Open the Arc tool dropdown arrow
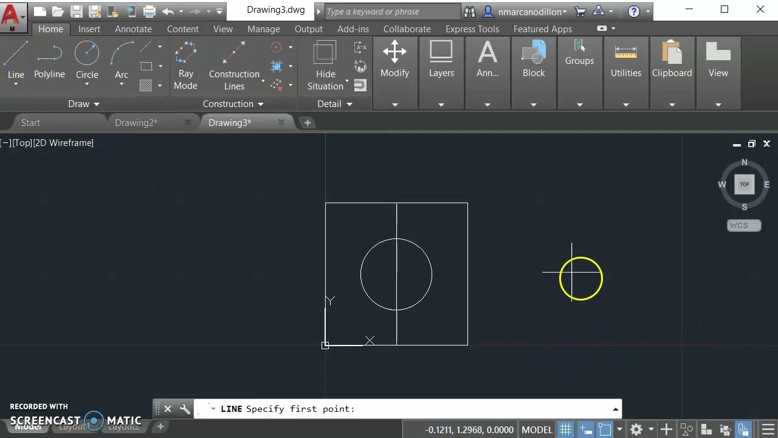778x438 pixels. pos(122,85)
